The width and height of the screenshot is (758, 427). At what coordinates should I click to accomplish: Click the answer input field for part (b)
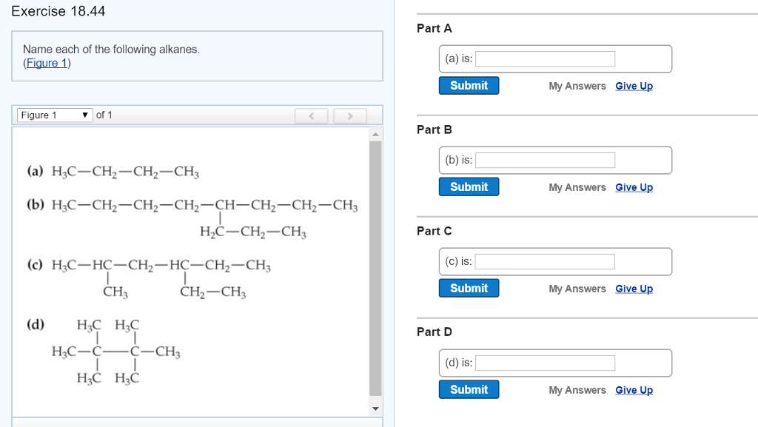click(x=546, y=160)
